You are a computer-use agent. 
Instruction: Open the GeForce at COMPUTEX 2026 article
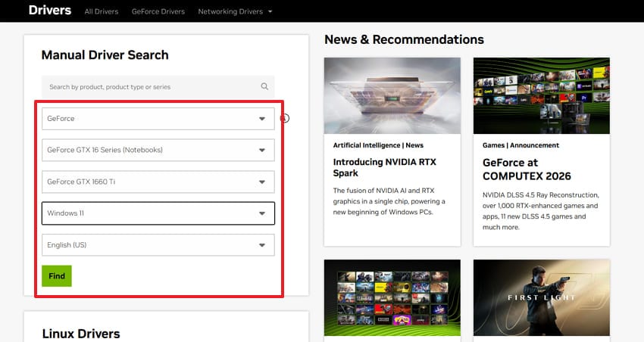pyautogui.click(x=527, y=169)
